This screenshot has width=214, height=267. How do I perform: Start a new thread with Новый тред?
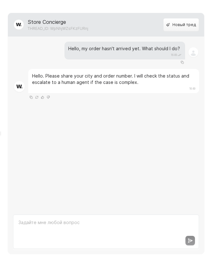pos(181,25)
